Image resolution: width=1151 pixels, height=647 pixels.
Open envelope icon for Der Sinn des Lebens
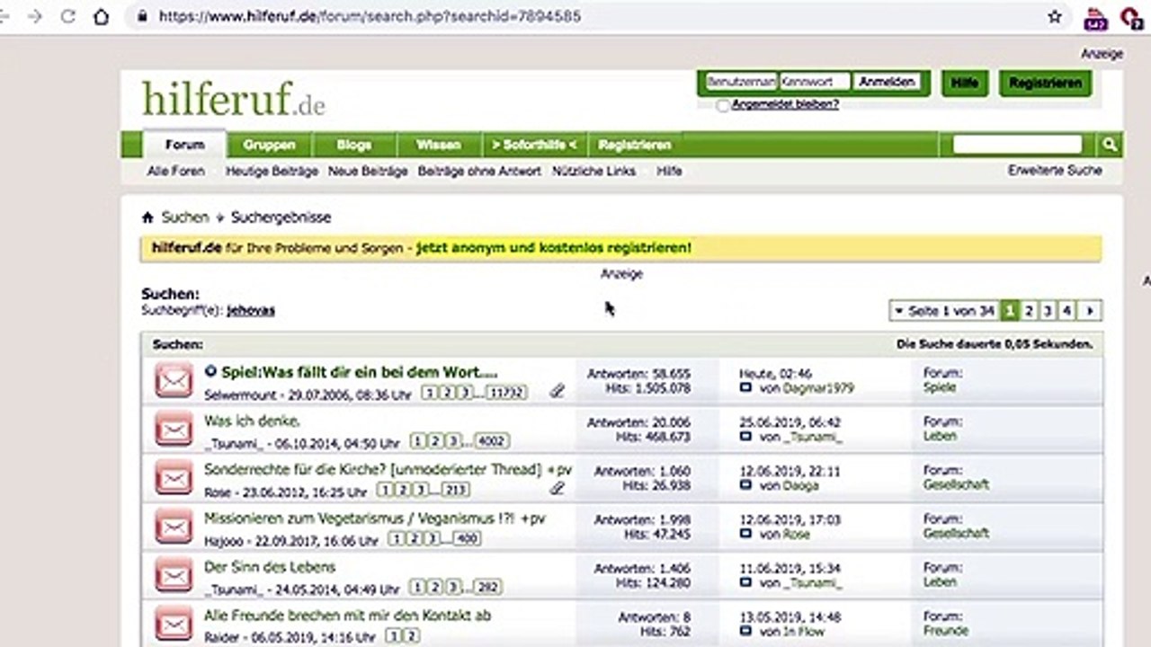[174, 574]
